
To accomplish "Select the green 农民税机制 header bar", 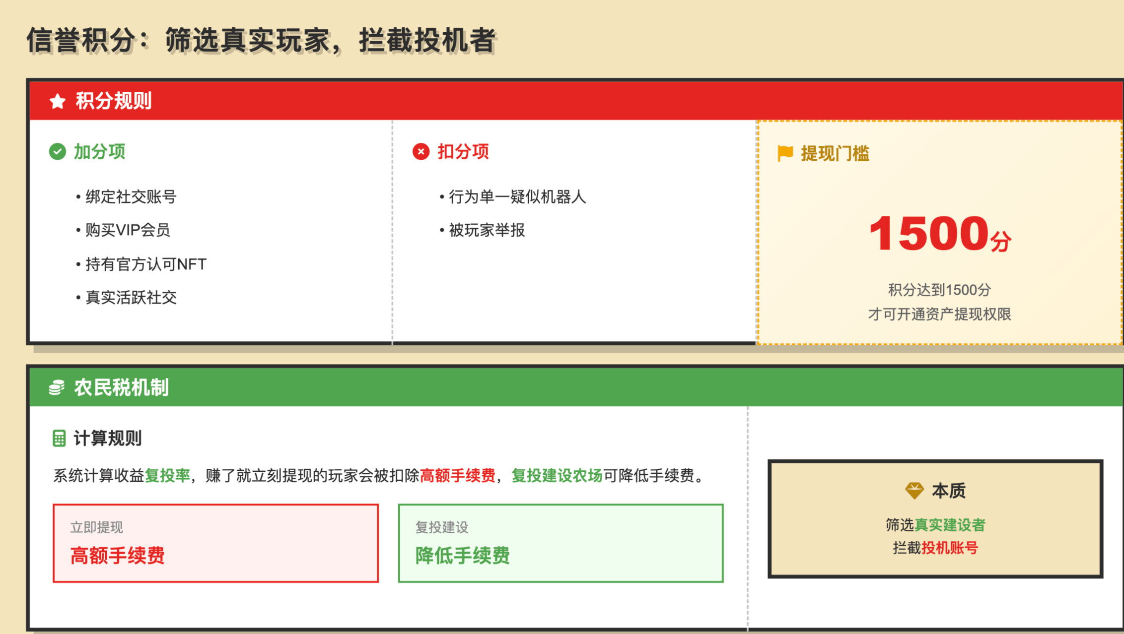I will click(576, 387).
